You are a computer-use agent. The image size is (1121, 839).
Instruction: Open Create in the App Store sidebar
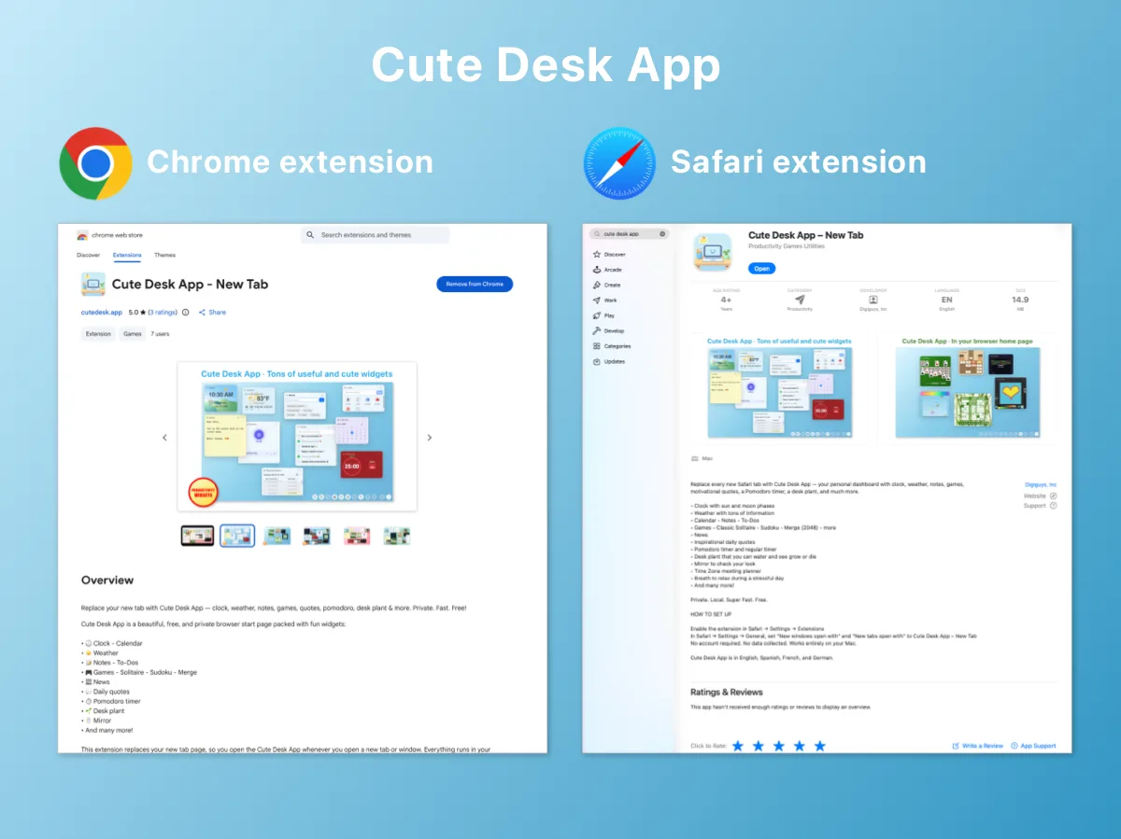[x=607, y=285]
